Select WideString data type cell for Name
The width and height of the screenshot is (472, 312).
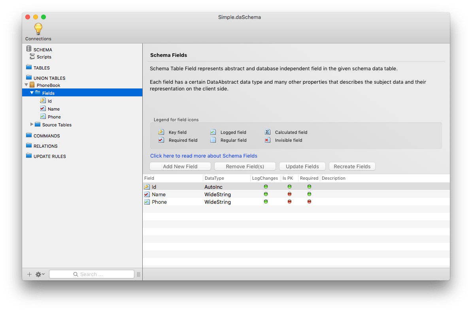[218, 194]
